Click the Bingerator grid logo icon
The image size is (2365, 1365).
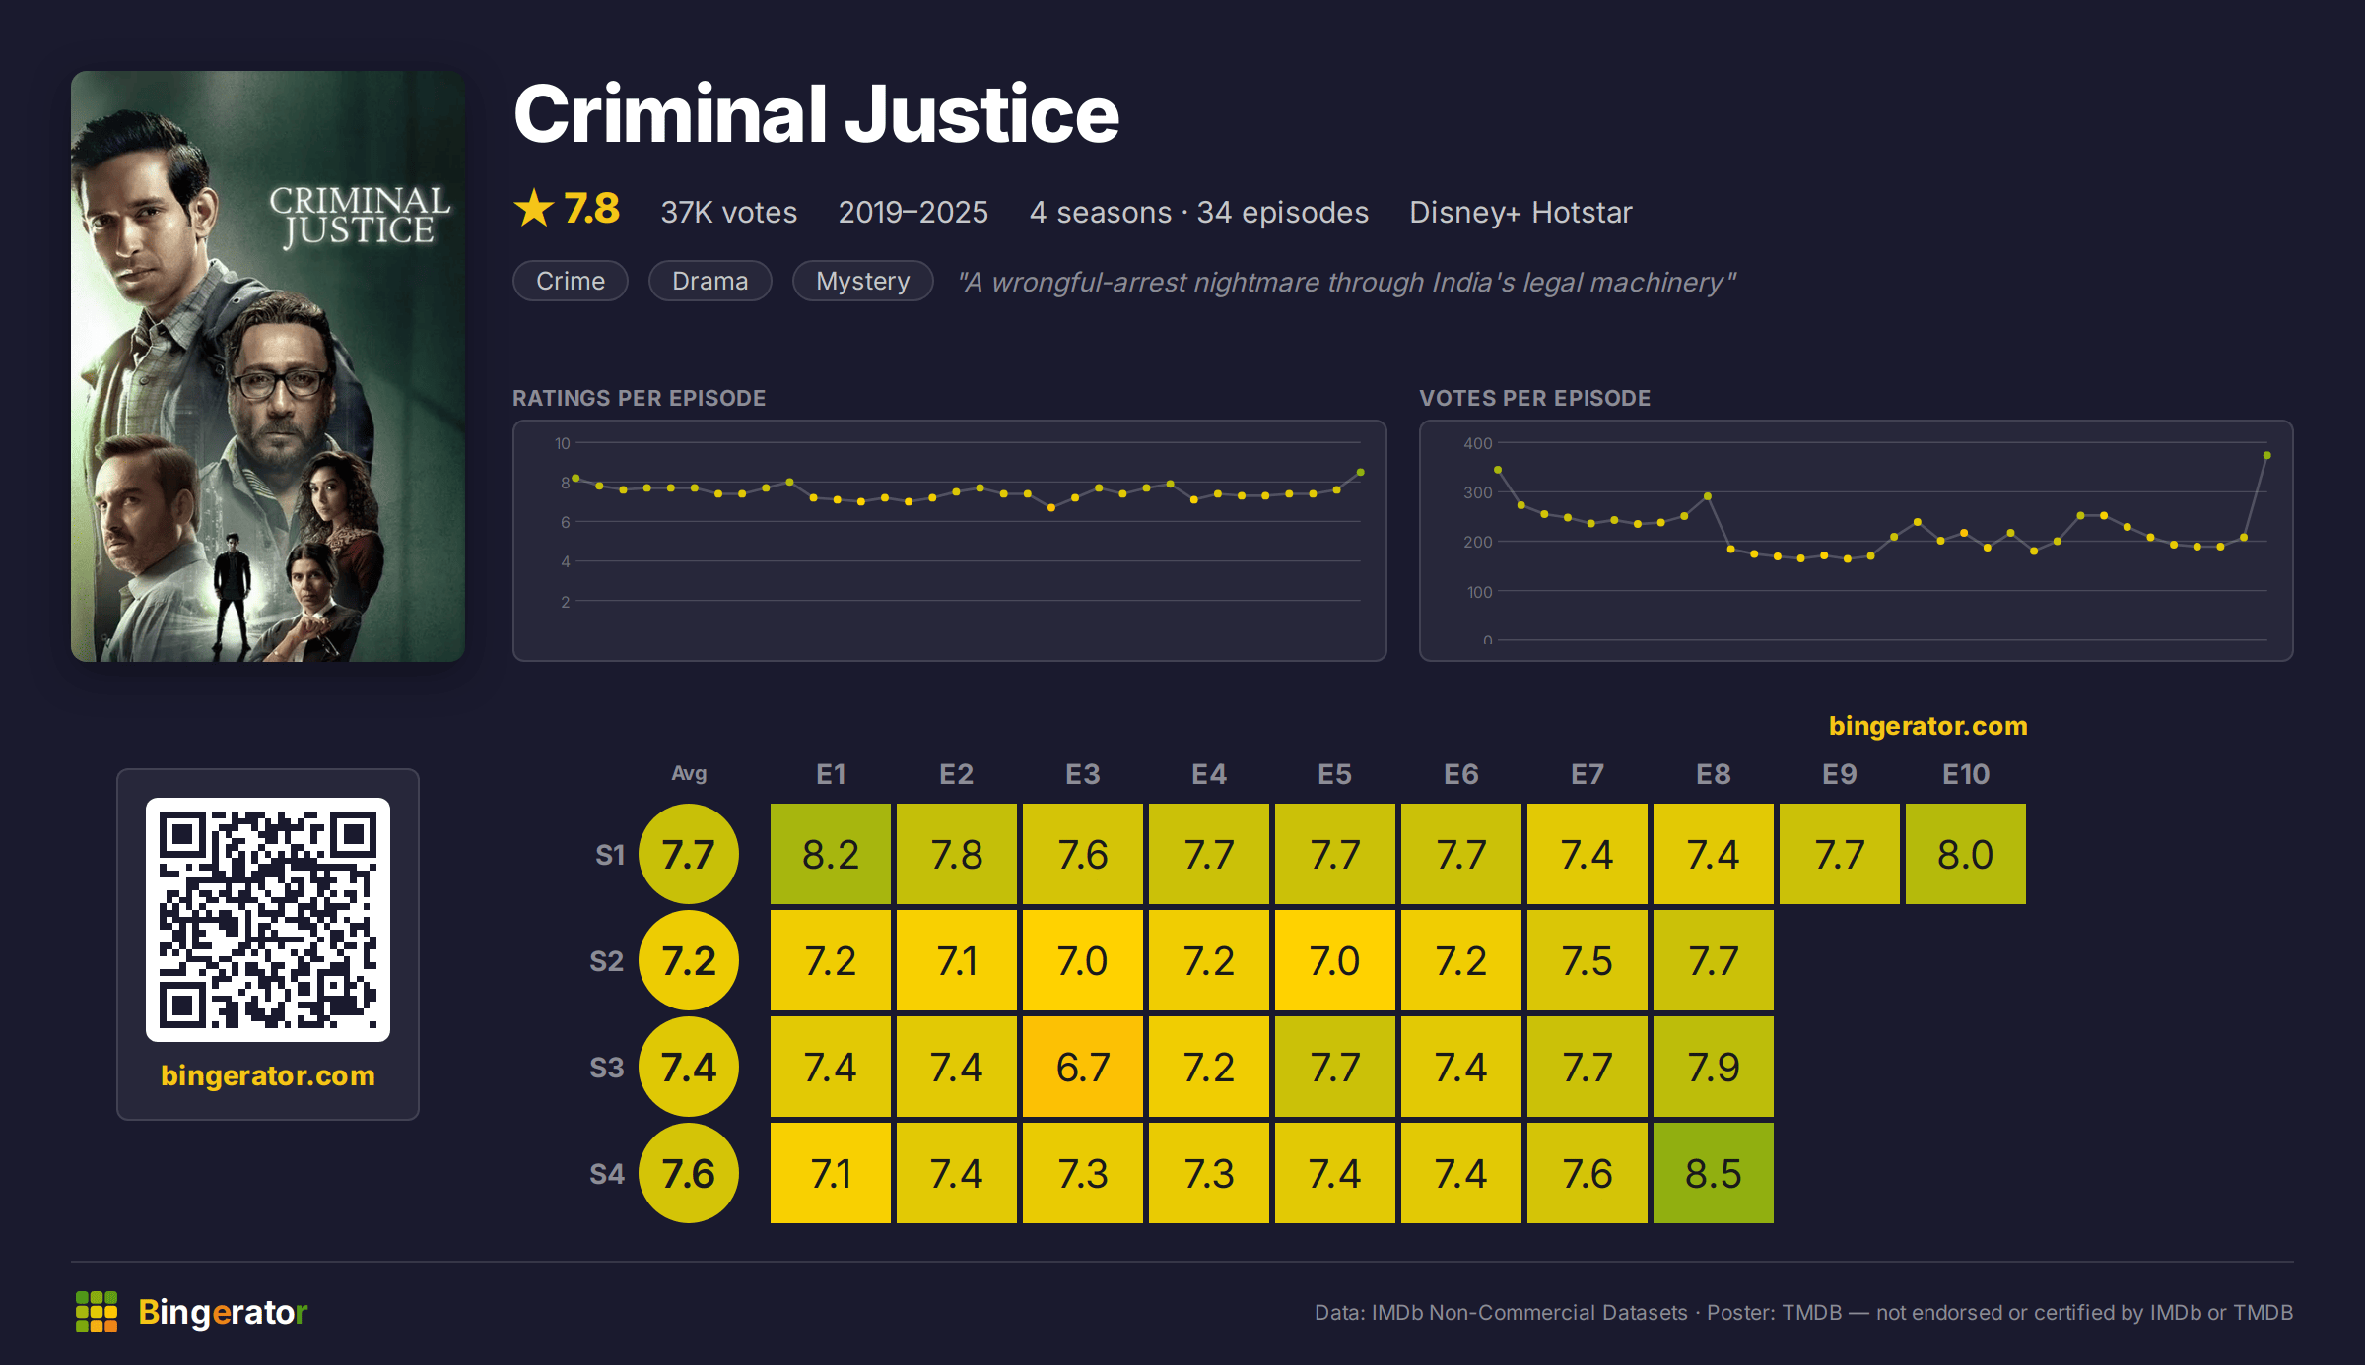(x=97, y=1312)
